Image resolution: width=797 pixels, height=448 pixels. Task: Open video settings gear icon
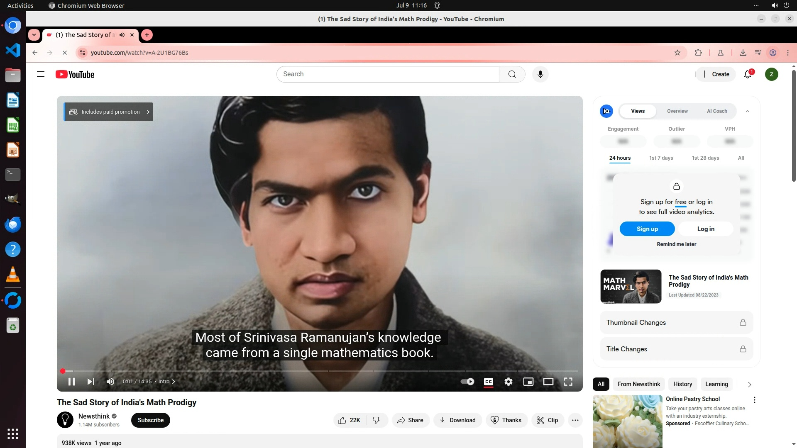(x=508, y=382)
